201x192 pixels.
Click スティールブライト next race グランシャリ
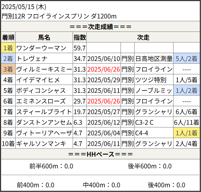tap(154, 112)
